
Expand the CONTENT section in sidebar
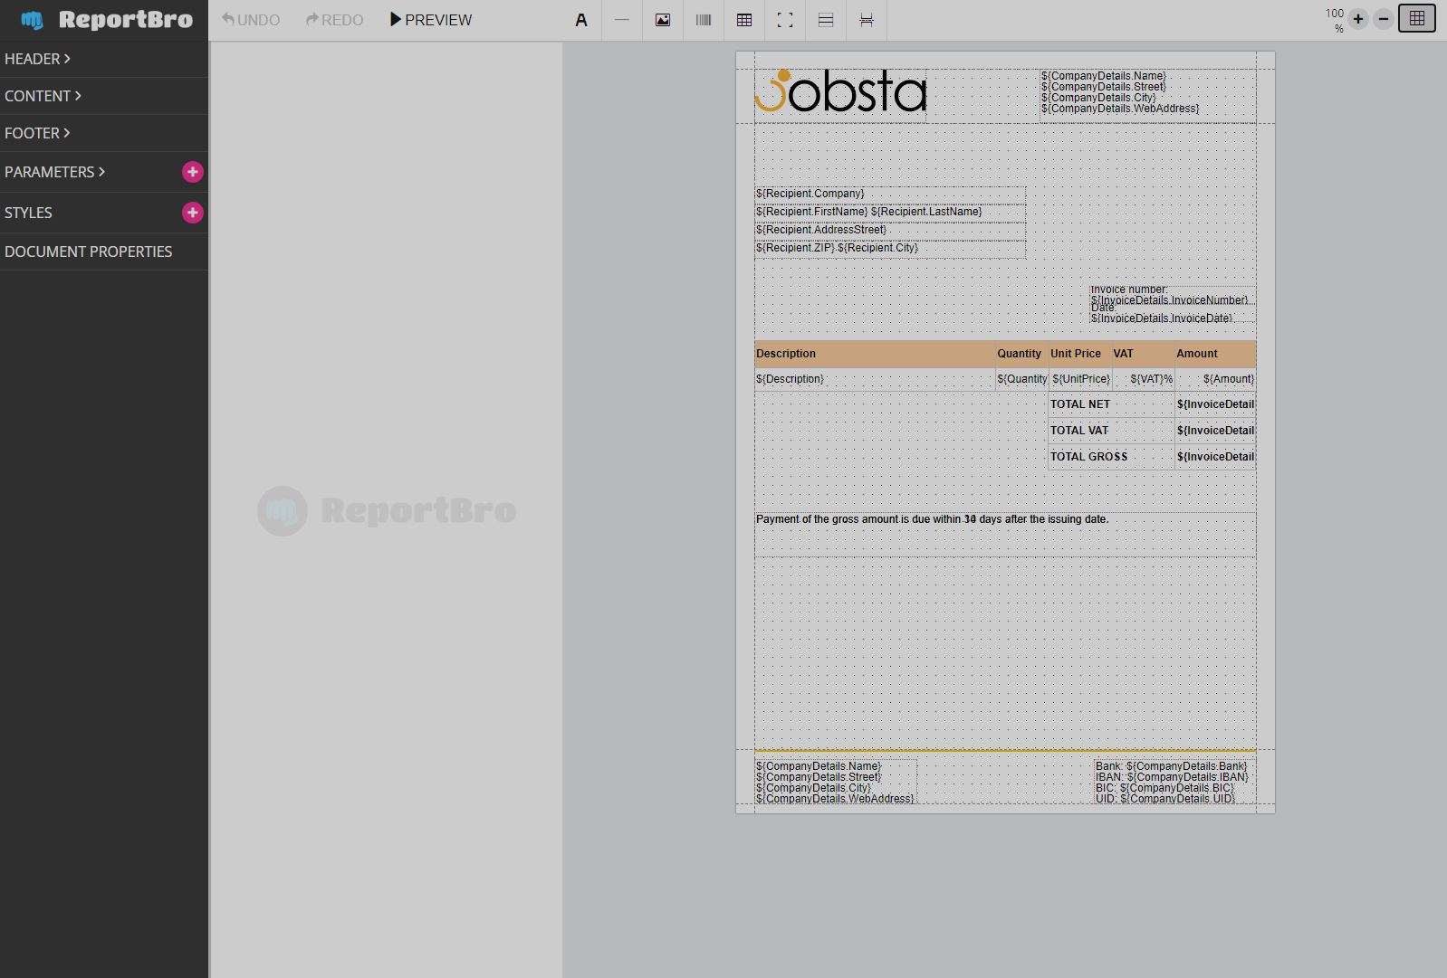point(104,96)
